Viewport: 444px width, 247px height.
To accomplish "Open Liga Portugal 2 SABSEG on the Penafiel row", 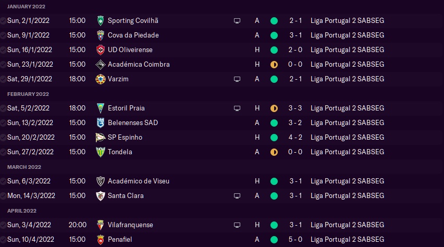I will [347, 240].
